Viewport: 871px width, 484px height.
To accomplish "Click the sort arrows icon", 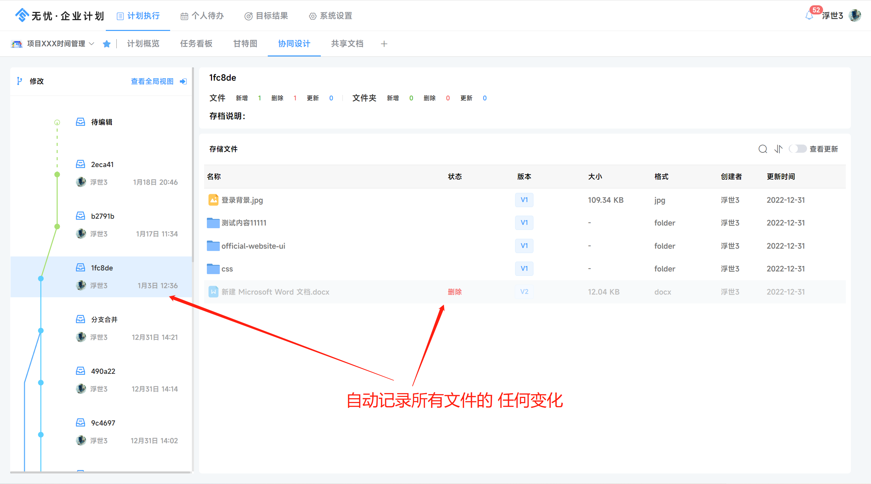I will tap(778, 149).
